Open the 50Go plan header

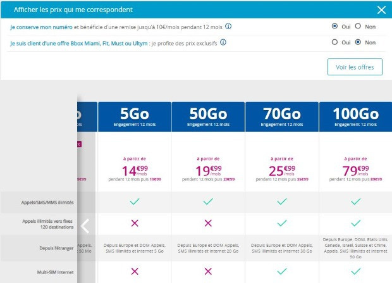pos(208,116)
